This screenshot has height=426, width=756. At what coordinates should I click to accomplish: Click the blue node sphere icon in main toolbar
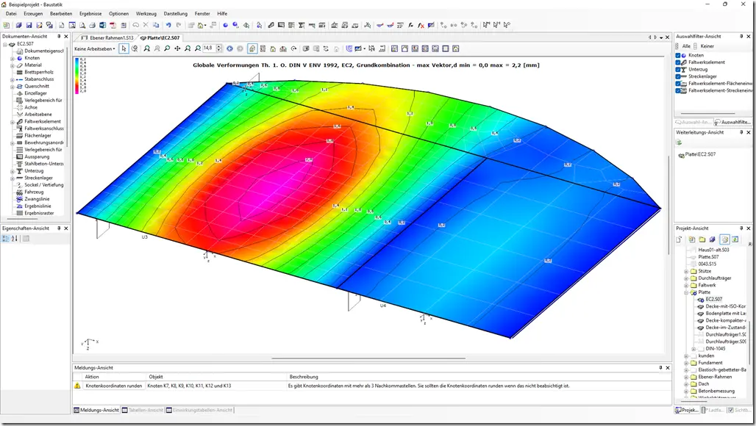coord(225,25)
